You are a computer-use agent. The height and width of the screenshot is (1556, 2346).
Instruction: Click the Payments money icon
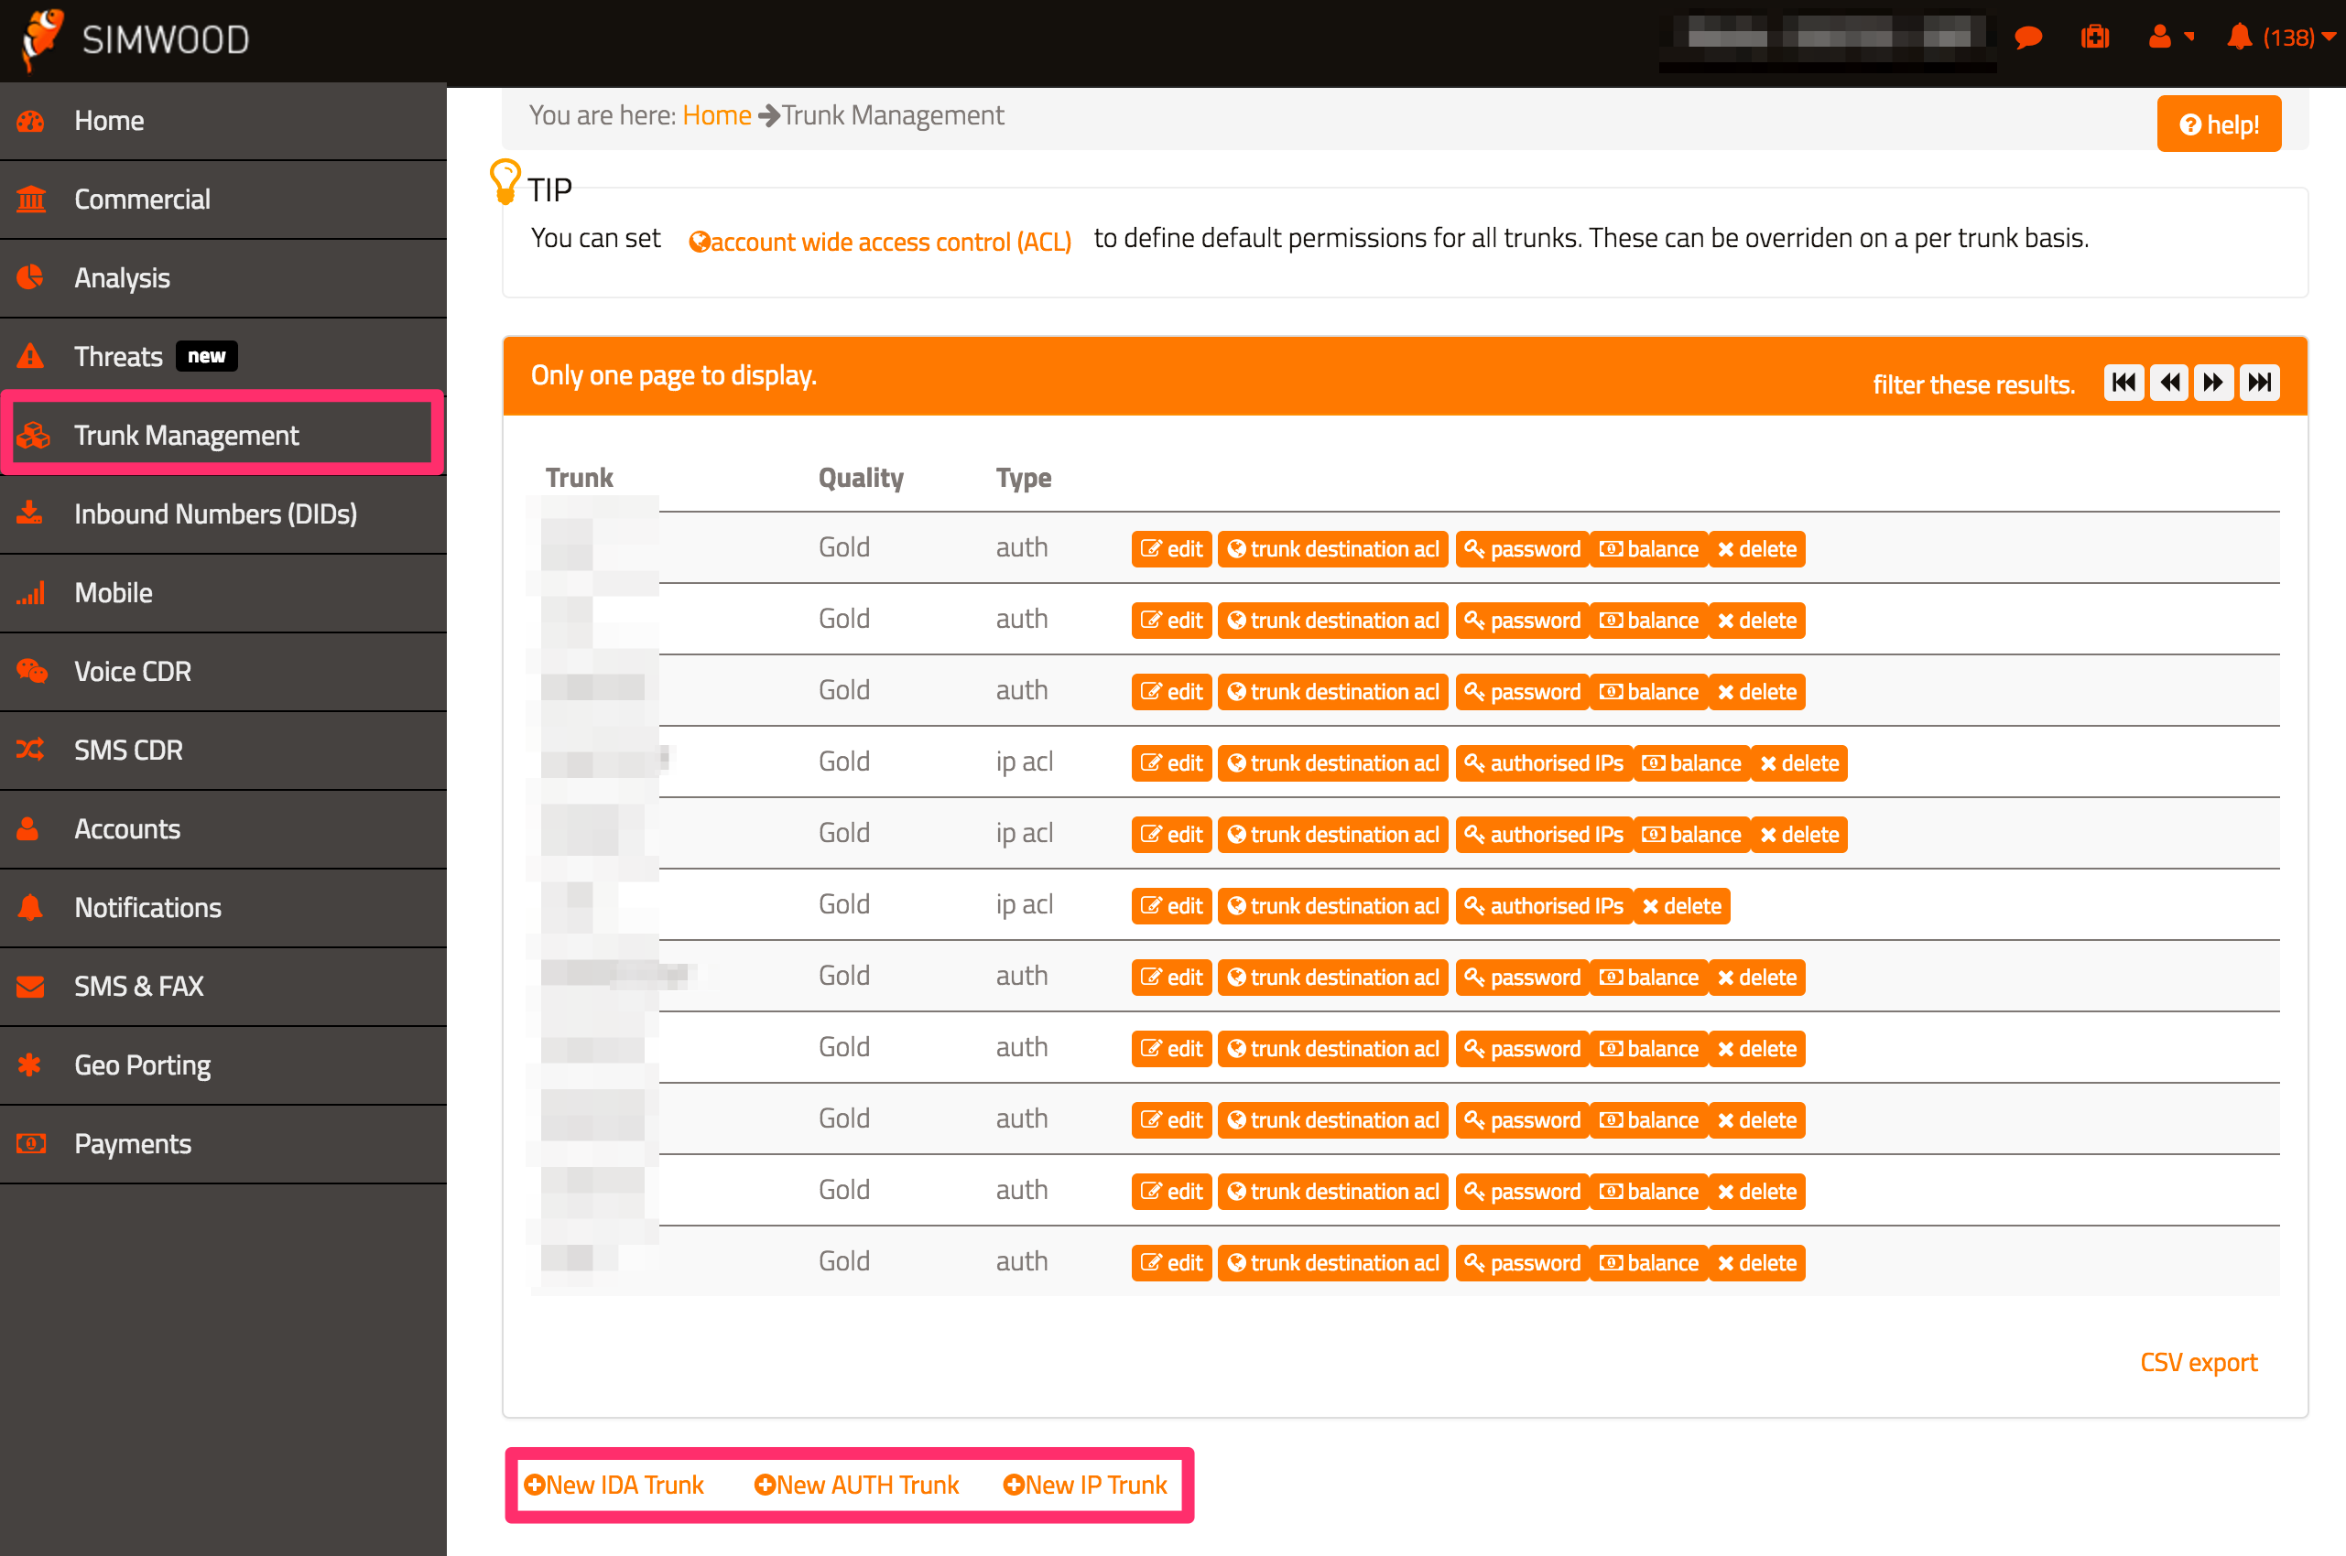[x=31, y=1143]
